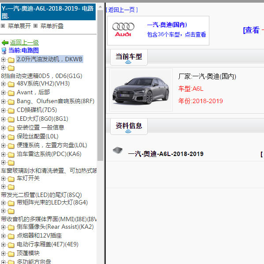Viewport: 264px width, 264px height.
Task: Click the Audi logo in brand card
Action: click(x=123, y=30)
